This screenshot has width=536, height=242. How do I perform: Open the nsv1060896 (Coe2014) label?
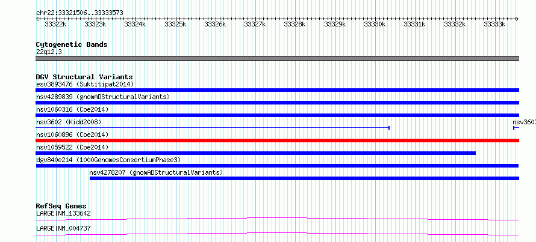[x=72, y=135]
